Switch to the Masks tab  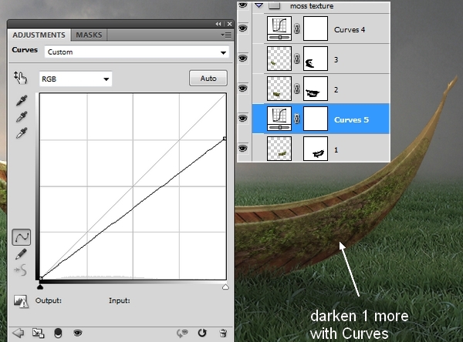90,35
